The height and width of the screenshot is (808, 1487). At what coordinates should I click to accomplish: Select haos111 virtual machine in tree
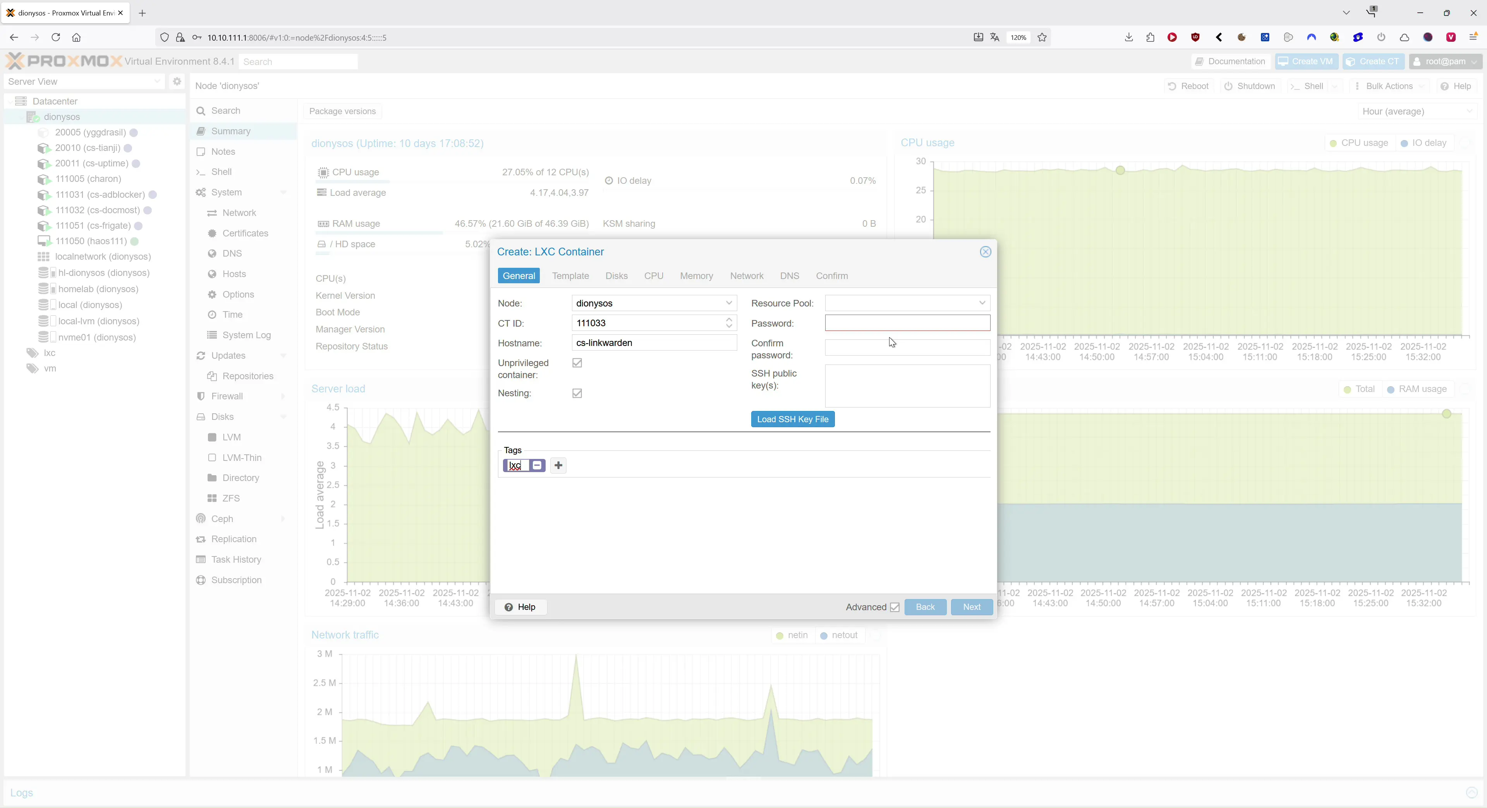click(91, 241)
